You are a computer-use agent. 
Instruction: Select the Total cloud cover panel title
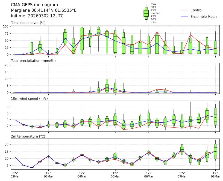pos(28,23)
